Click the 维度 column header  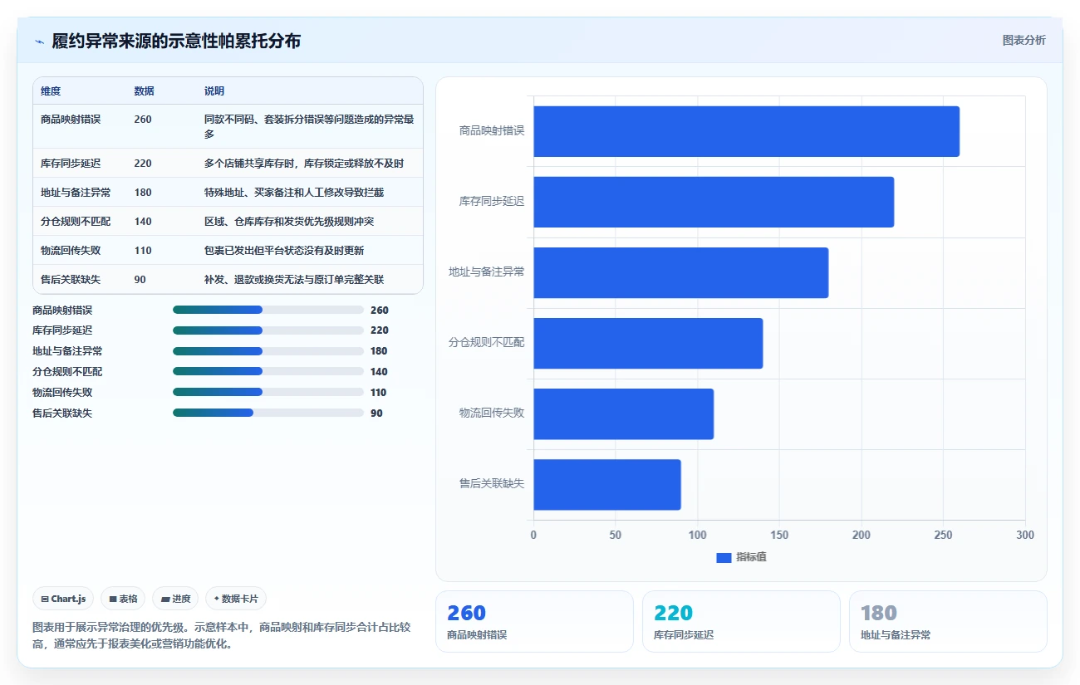point(51,91)
